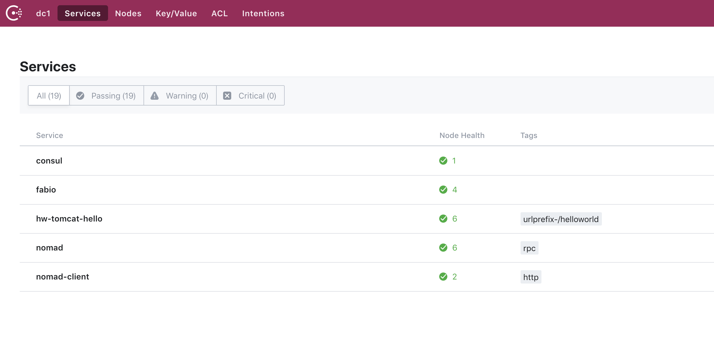This screenshot has height=345, width=714.
Task: Click the All (19) filter button
Action: 49,95
